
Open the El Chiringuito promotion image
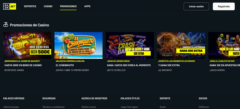click(78, 45)
